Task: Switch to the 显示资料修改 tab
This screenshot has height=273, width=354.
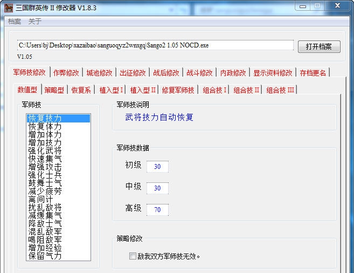Action: (273, 73)
